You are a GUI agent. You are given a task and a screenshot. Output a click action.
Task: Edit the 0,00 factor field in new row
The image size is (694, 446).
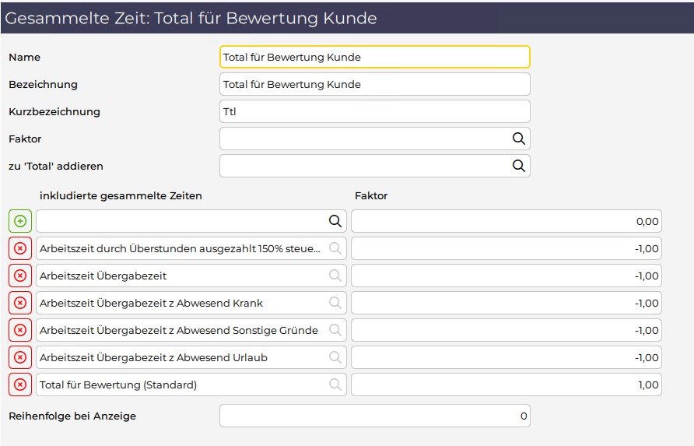[x=506, y=221]
